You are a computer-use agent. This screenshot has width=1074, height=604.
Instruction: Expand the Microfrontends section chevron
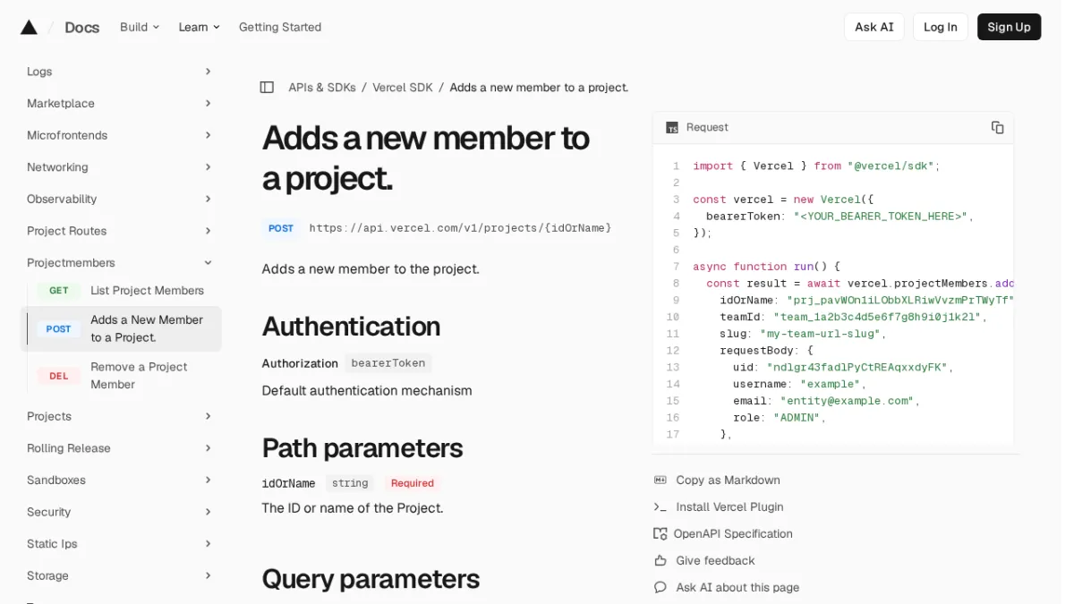point(208,135)
